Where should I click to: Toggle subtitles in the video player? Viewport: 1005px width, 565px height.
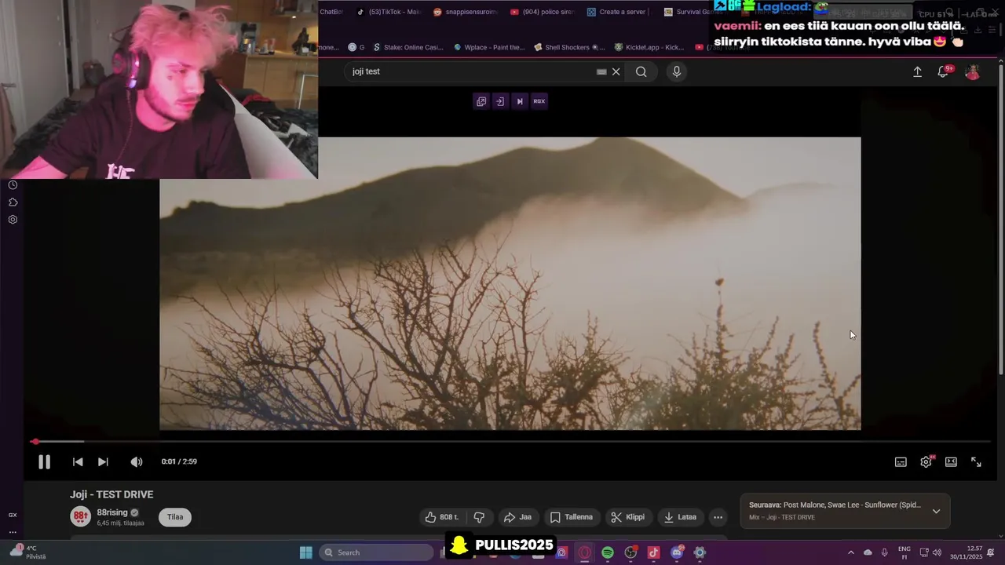[901, 462]
